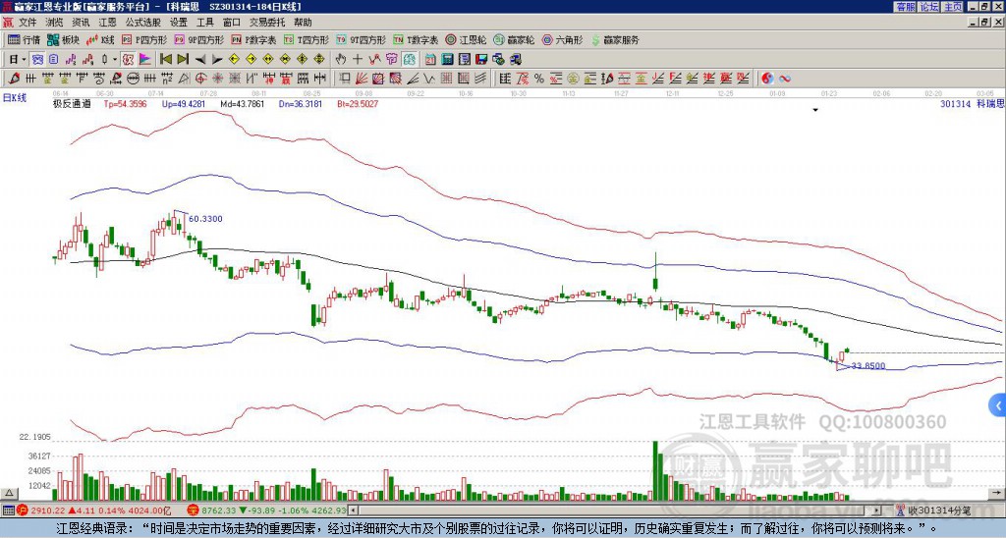Open the calendar date icon
Screen dimensions: 1006x538
point(430,60)
